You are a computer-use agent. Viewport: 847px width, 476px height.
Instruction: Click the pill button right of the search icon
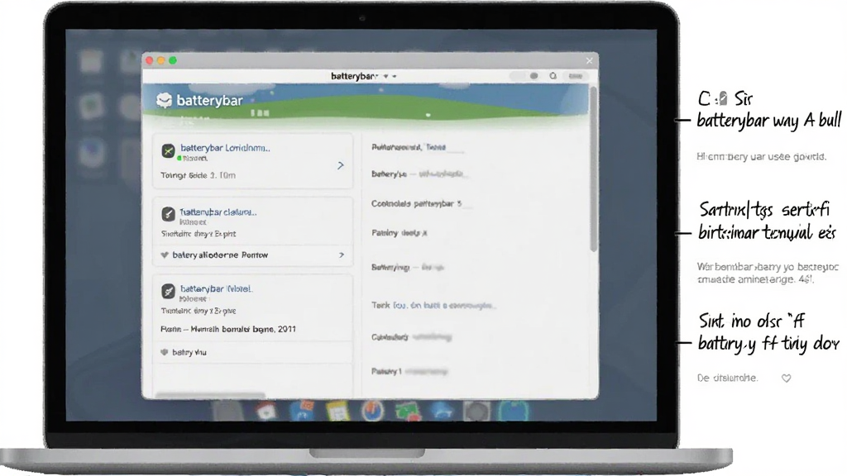[576, 76]
